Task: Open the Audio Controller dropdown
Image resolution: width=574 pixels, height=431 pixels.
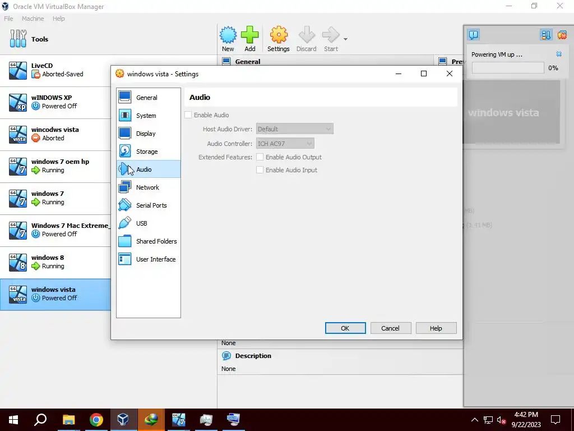Action: coord(285,144)
